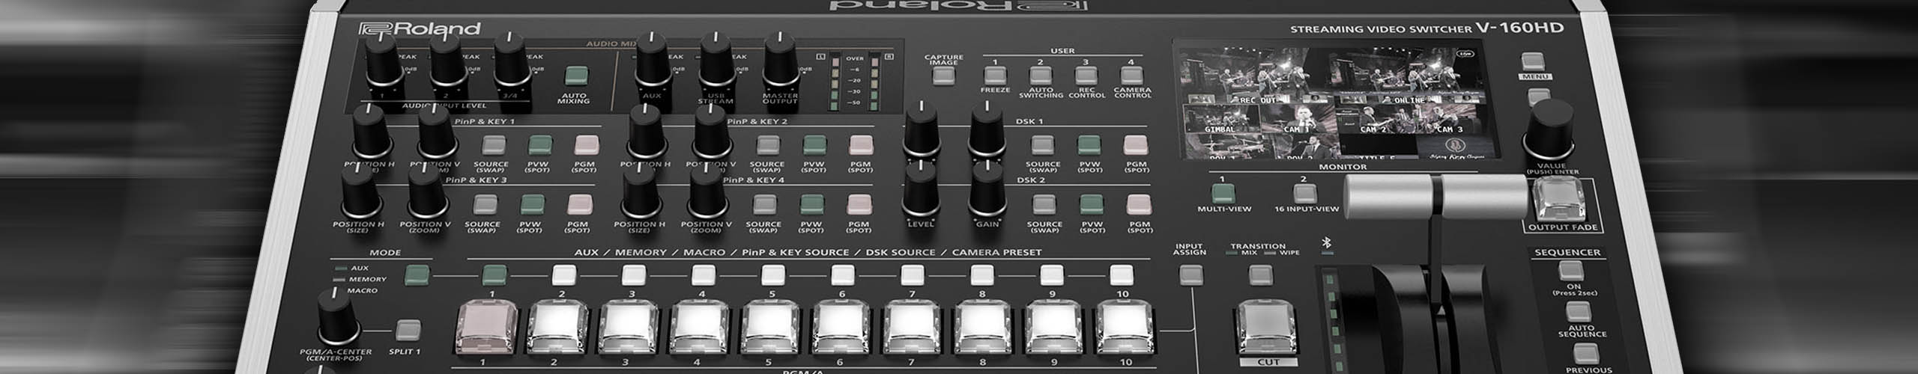This screenshot has width=1918, height=374.
Task: Select MONITOR 2 16 INPUT-VIEW button
Action: pos(1305,194)
